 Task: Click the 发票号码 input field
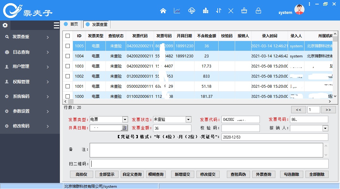pos(309,120)
